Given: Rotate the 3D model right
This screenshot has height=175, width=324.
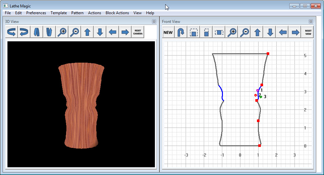Looking at the screenshot, I should (x=24, y=32).
